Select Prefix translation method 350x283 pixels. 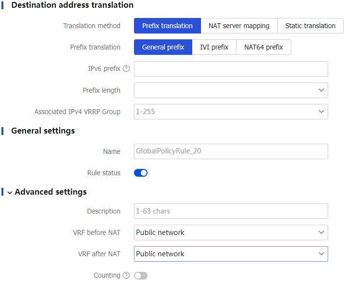(167, 26)
